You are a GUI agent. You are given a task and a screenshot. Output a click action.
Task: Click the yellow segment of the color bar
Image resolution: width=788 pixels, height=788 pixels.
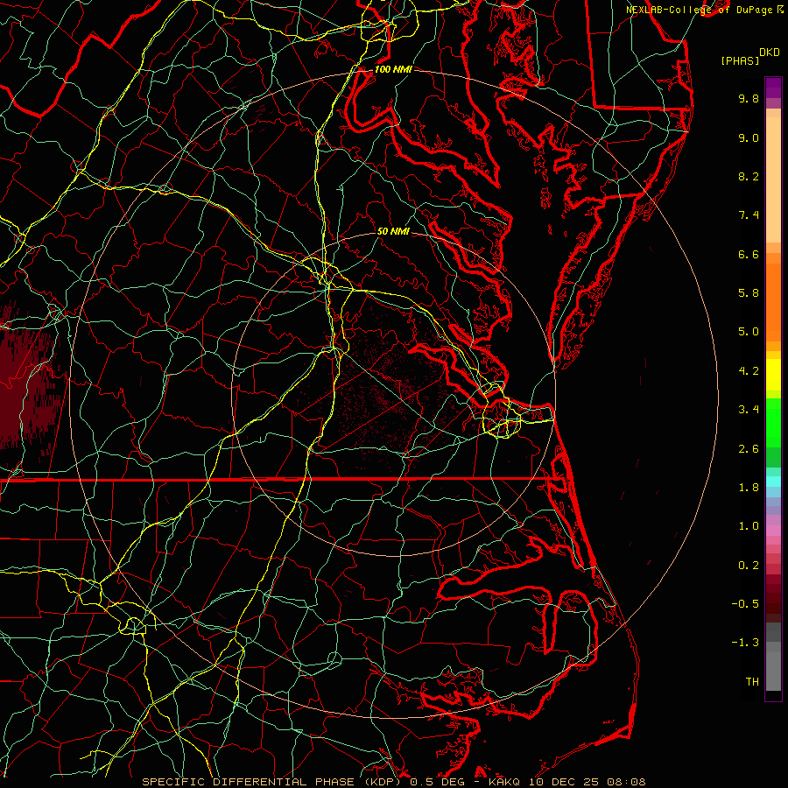[773, 375]
